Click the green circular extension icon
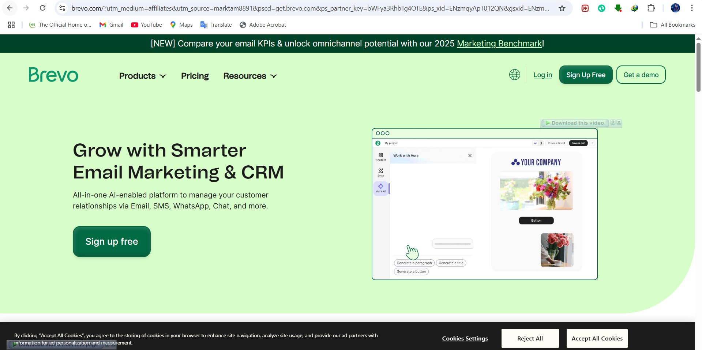The image size is (702, 350). [601, 8]
